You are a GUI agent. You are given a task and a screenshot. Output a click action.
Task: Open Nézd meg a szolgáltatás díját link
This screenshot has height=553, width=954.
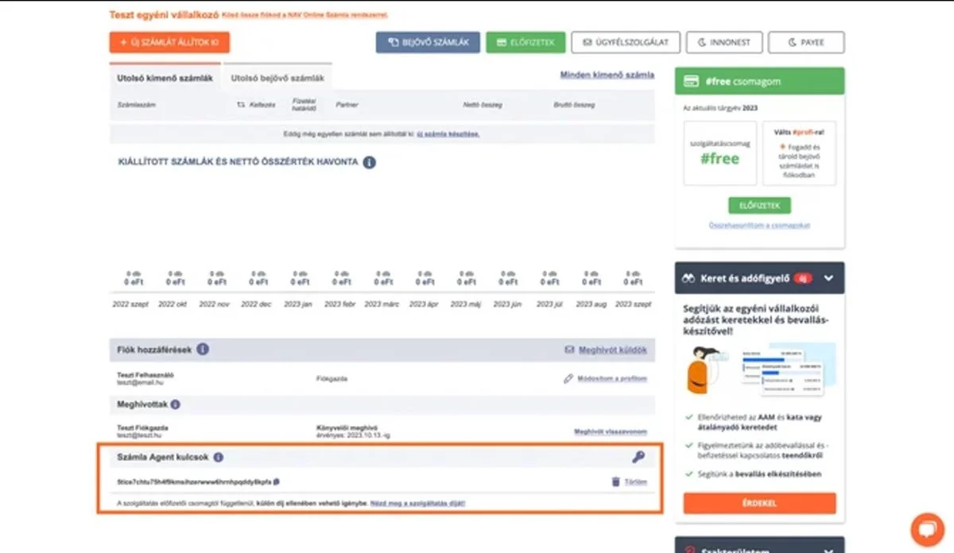click(417, 503)
